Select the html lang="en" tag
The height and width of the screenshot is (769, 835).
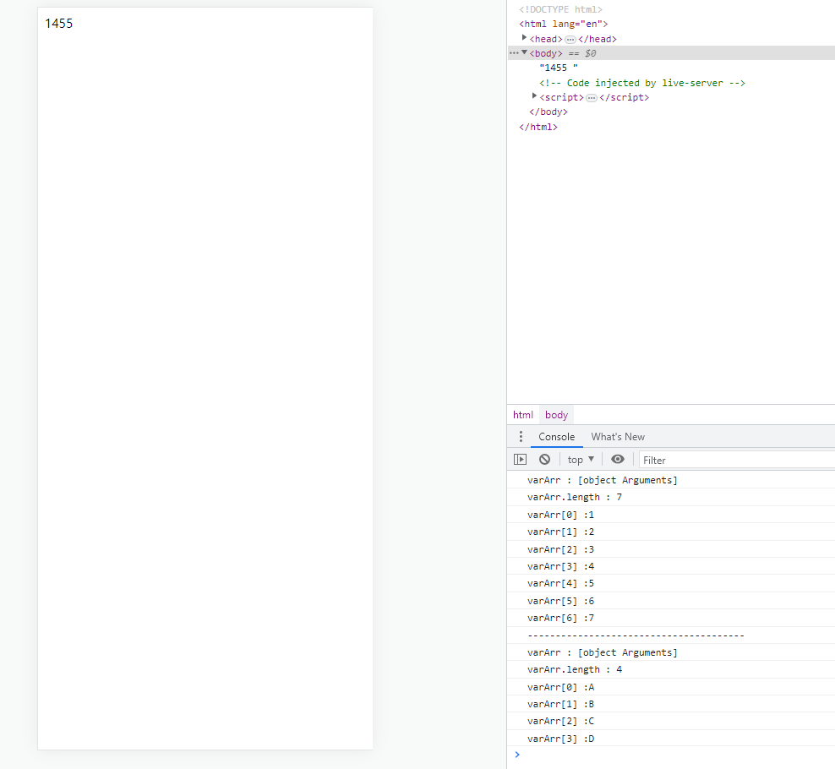[x=564, y=24]
